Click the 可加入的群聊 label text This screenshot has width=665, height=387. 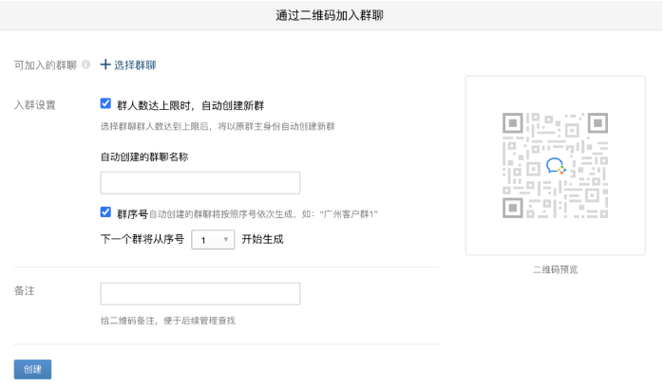coord(46,65)
